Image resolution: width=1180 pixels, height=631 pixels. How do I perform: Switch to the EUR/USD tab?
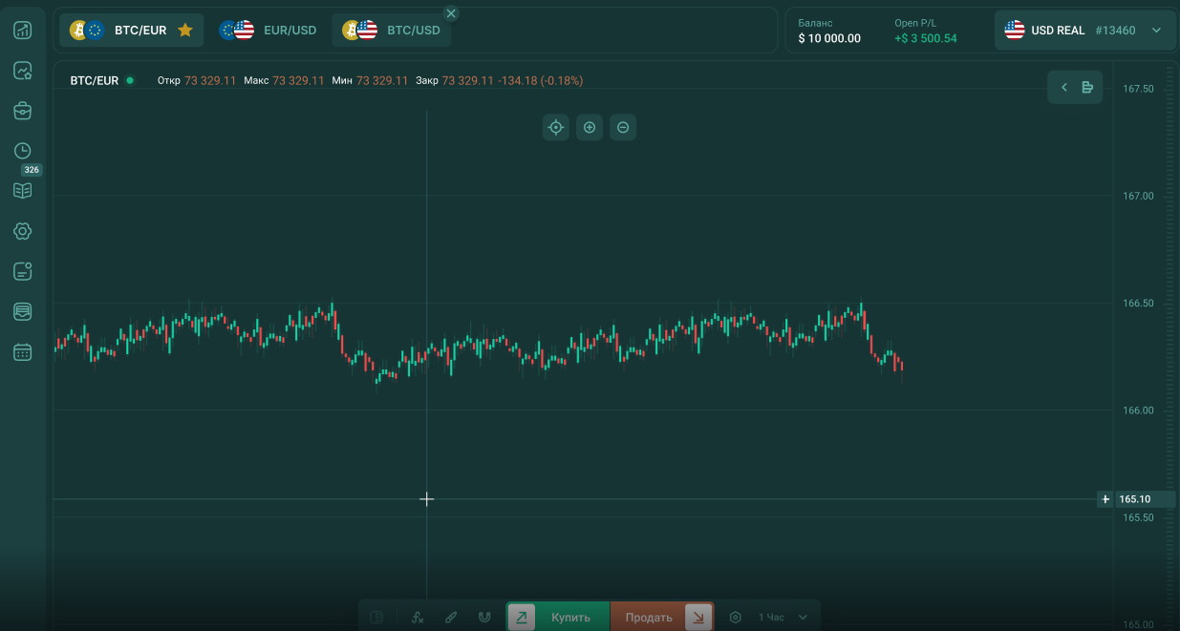[x=268, y=31]
